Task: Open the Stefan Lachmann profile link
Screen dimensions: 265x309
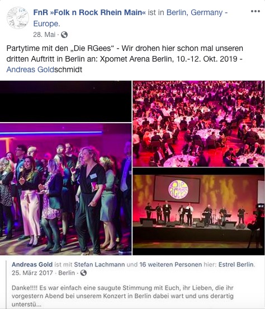Action: point(100,264)
